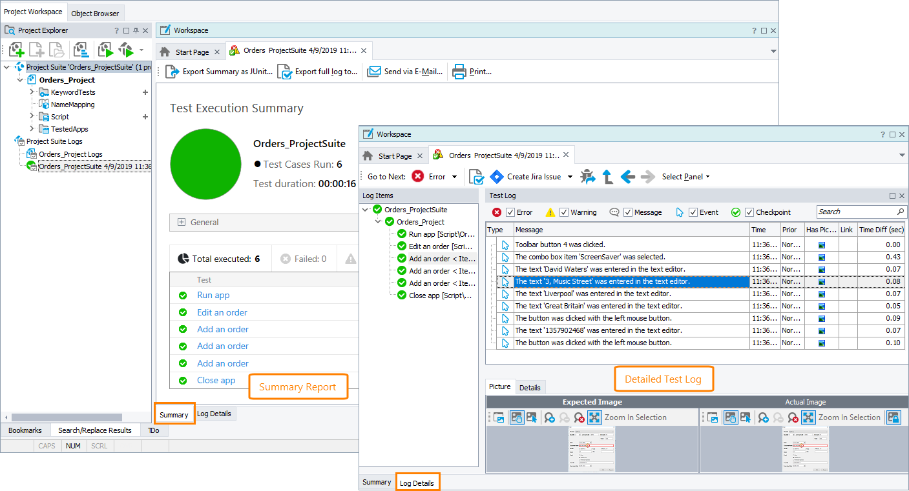
Task: Click Zoom In icon in Expected Image toolbar
Action: tap(549, 417)
